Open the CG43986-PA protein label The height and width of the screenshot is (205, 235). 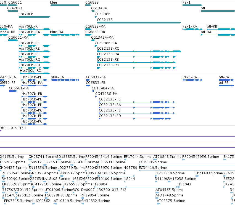pyautogui.click(x=106, y=94)
